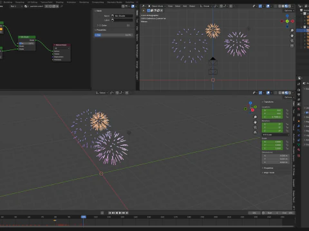Toggle camera view icon in perspective viewport
309x231 pixels.
255,127
